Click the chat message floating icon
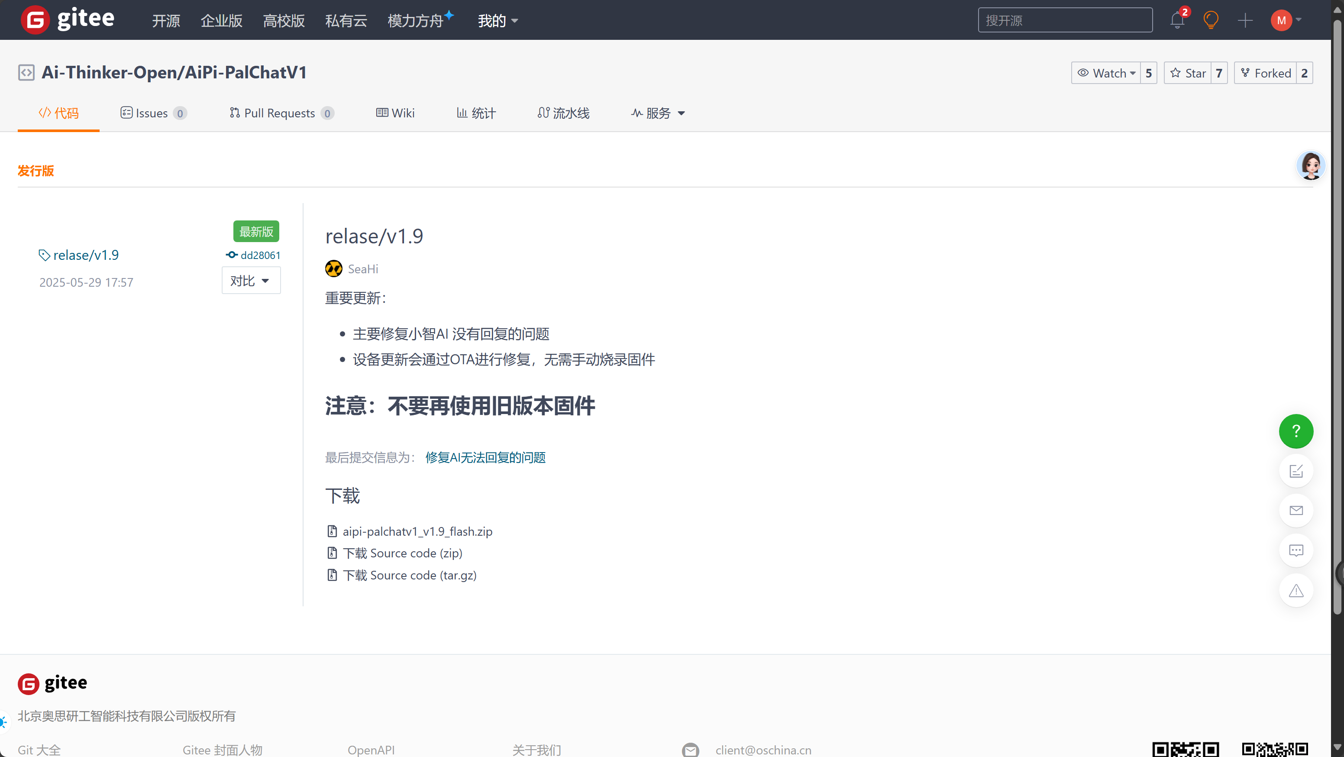This screenshot has height=757, width=1344. pos(1296,550)
